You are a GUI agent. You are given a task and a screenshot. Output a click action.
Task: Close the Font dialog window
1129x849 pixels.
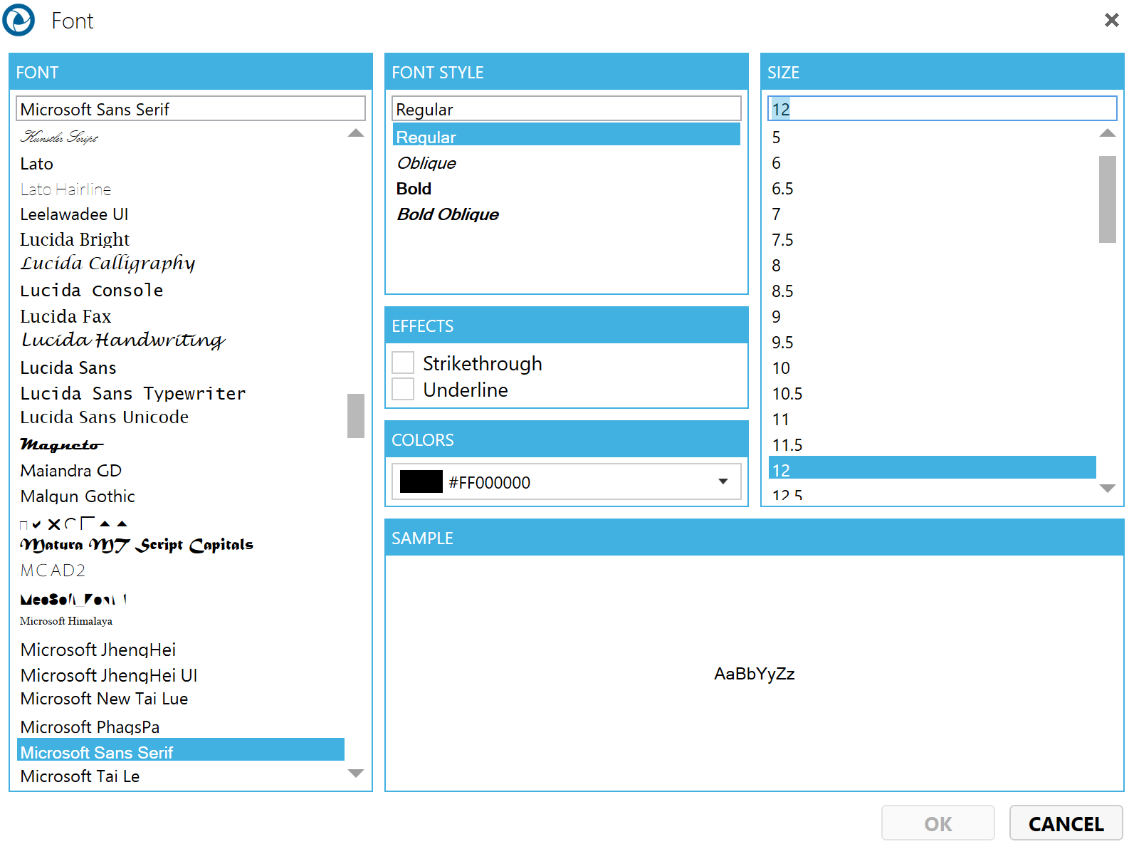(x=1111, y=20)
